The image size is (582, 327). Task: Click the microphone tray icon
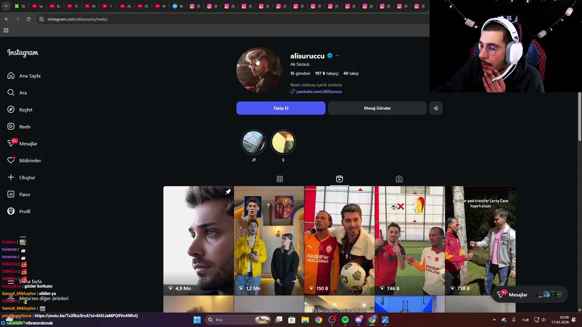tap(514, 320)
